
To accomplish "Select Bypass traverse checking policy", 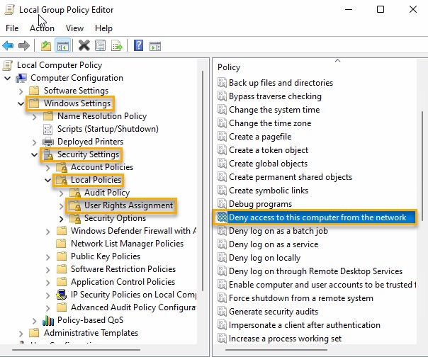I will pos(275,96).
